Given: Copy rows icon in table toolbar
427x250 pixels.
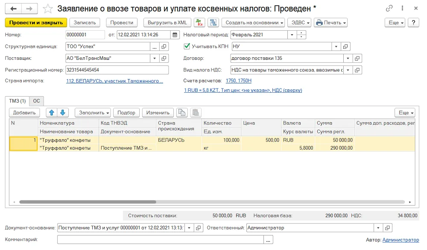Looking at the screenshot, I should click(x=182, y=112).
